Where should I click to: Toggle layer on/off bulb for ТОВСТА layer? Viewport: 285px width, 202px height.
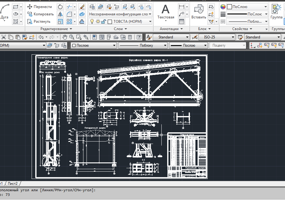[x=92, y=21]
